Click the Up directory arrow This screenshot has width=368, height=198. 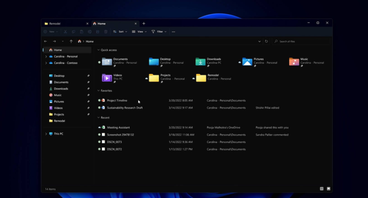point(71,41)
